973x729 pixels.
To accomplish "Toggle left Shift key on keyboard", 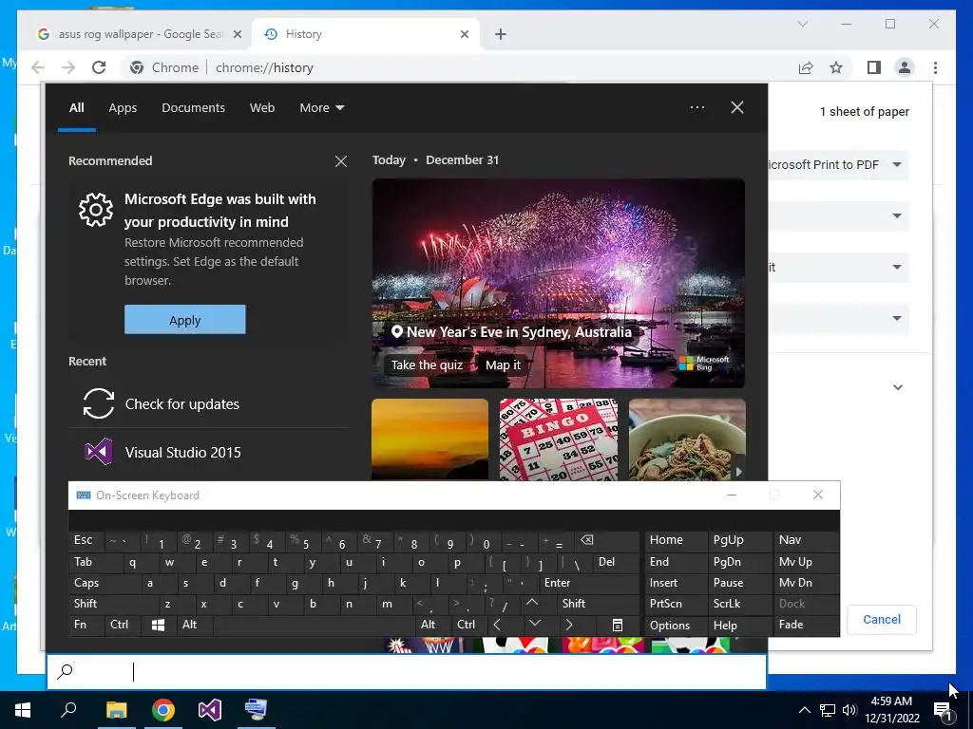I will pyautogui.click(x=113, y=604).
